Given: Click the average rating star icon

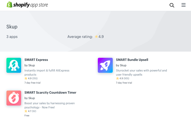Looking at the screenshot, I should 96,36.
